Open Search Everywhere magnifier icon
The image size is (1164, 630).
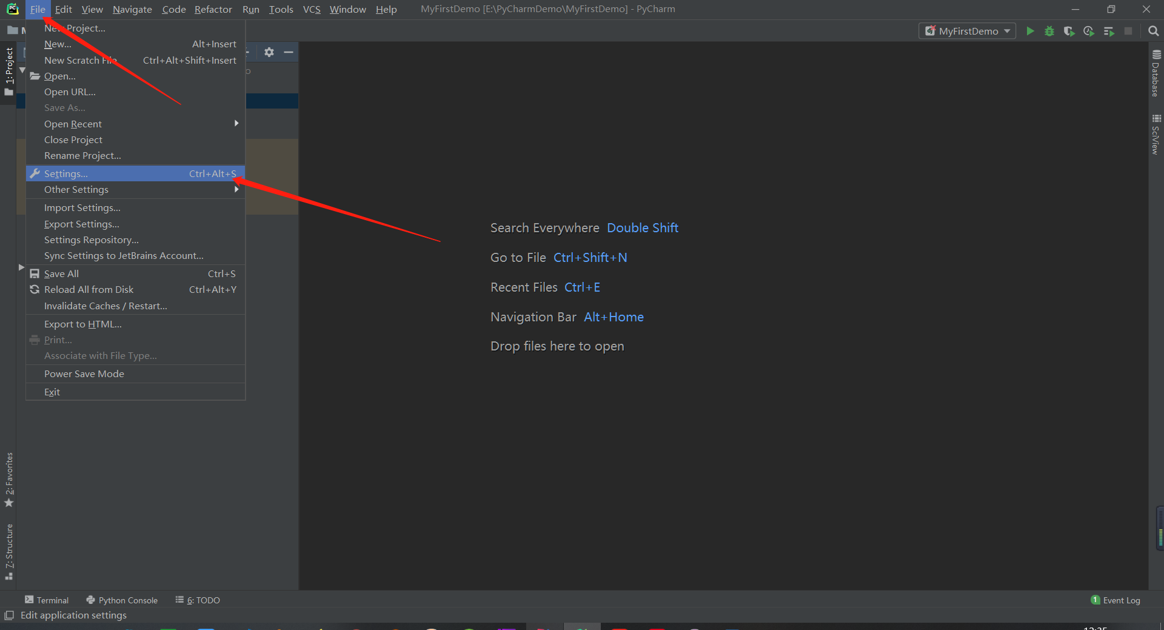[x=1153, y=31]
